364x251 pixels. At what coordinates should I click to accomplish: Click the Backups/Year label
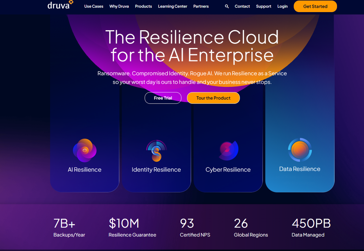click(69, 235)
